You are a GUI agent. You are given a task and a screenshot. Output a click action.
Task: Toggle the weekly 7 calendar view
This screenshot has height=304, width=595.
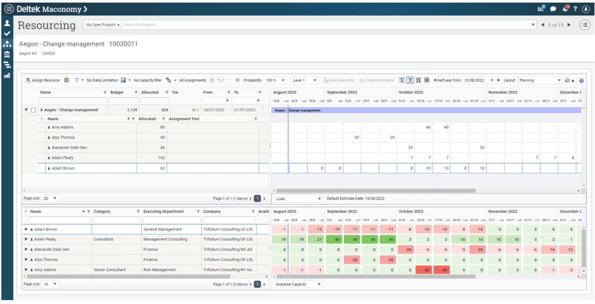410,80
